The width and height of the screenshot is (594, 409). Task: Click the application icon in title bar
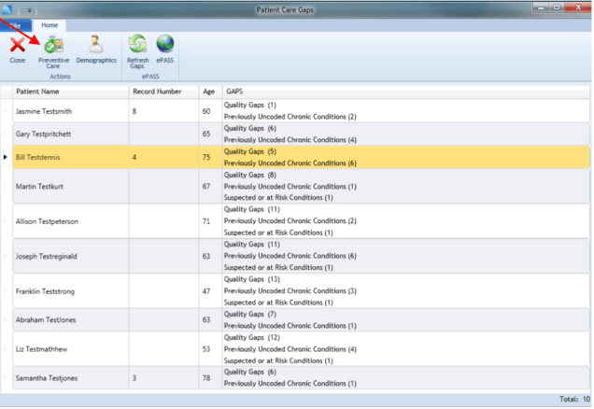click(7, 9)
